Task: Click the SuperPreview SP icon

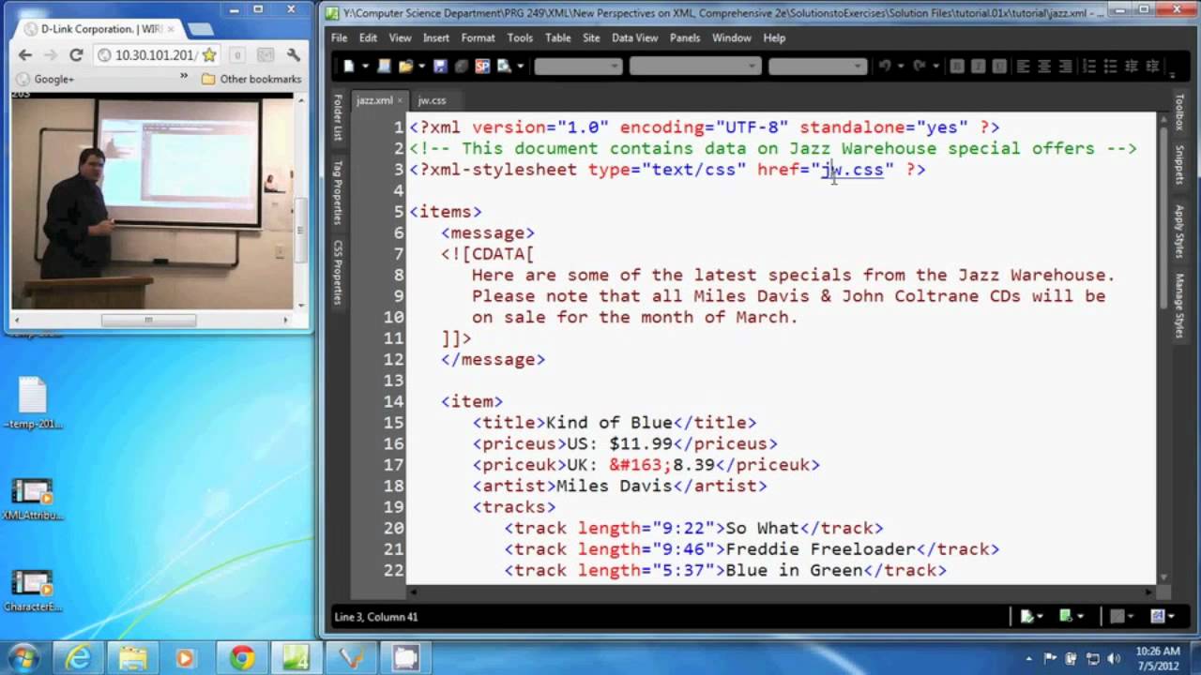Action: click(x=482, y=66)
